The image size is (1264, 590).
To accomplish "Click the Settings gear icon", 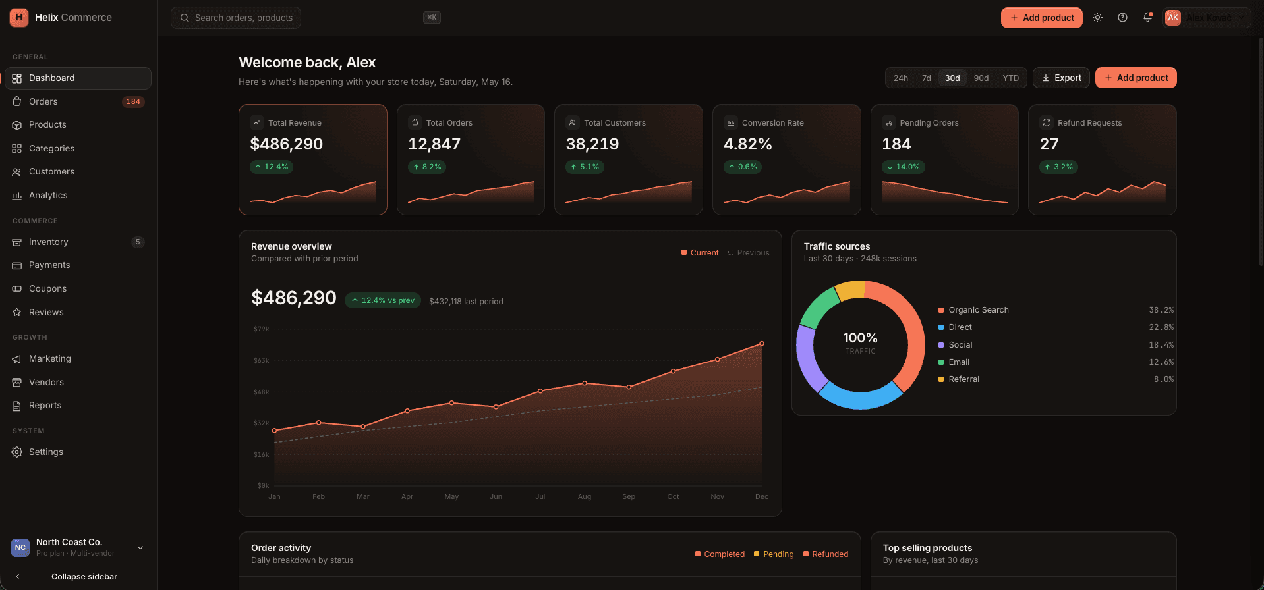I will (17, 452).
